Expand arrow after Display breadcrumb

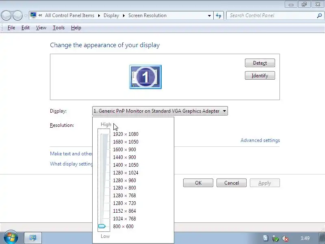(124, 15)
